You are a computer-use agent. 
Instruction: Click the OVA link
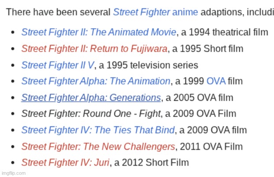pyautogui.click(x=216, y=81)
